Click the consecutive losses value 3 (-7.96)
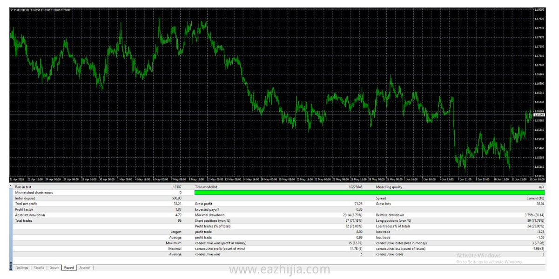 [538, 243]
